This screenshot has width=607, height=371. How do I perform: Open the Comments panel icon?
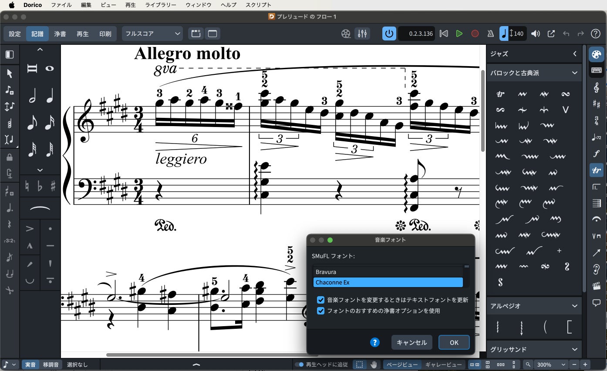596,302
